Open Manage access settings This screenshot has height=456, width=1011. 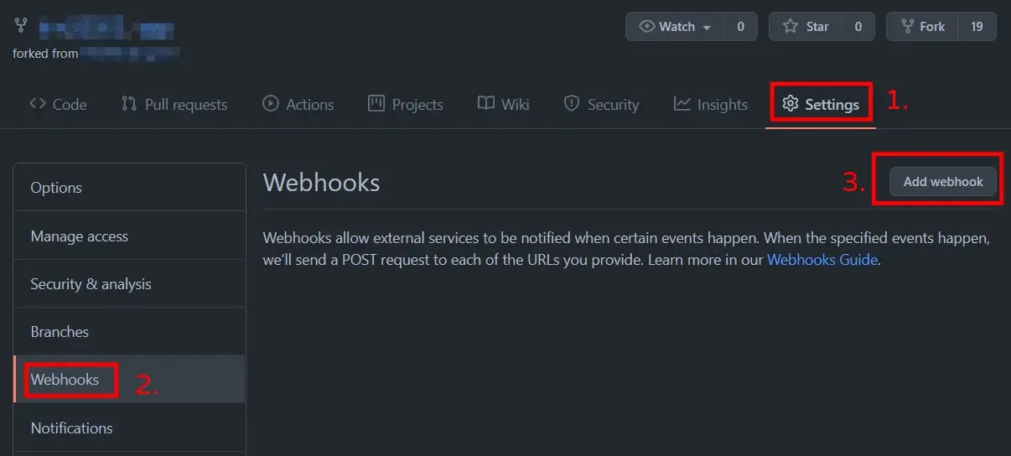coord(80,236)
